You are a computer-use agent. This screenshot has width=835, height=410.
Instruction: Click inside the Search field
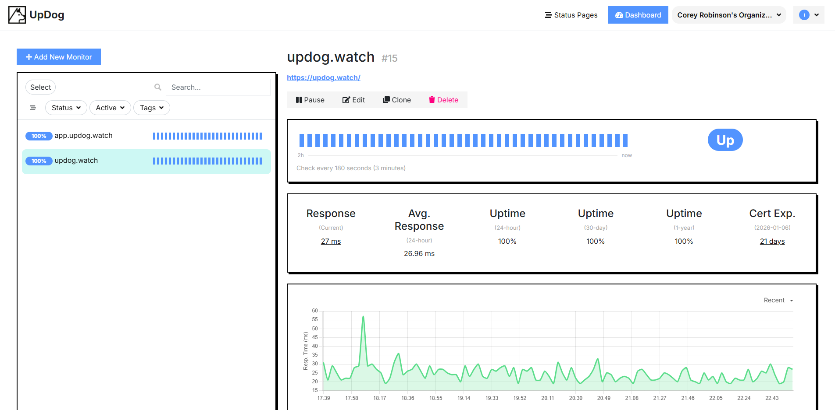218,87
